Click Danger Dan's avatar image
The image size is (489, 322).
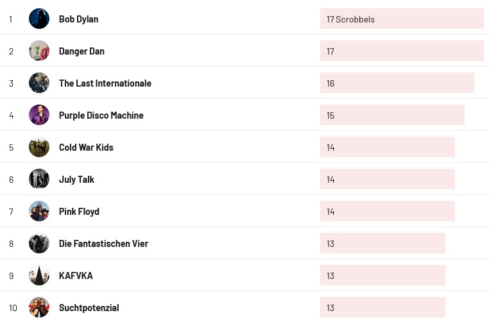pyautogui.click(x=39, y=51)
